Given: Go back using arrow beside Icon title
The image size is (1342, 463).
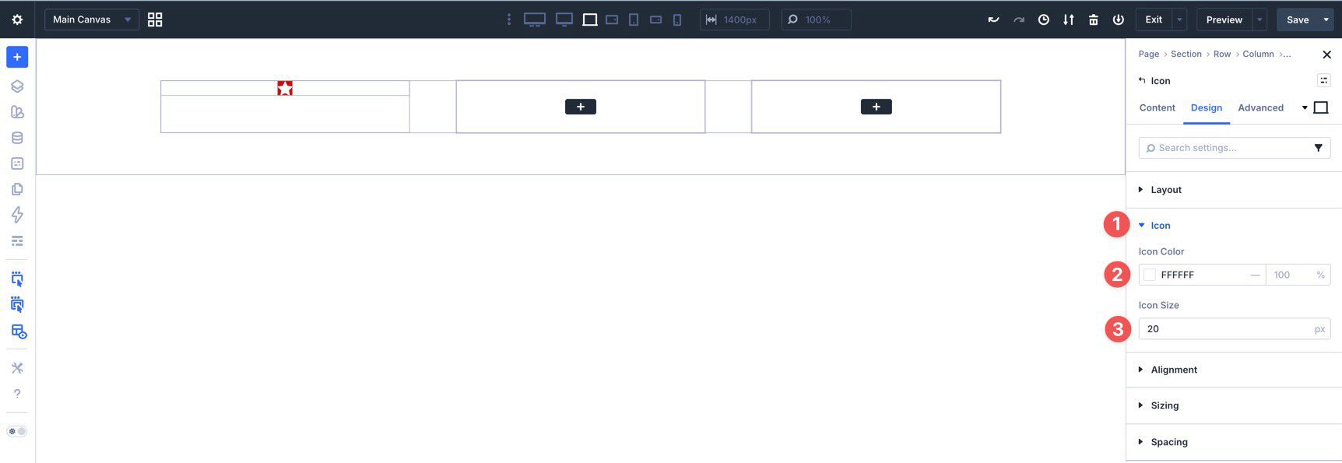Looking at the screenshot, I should point(1142,80).
